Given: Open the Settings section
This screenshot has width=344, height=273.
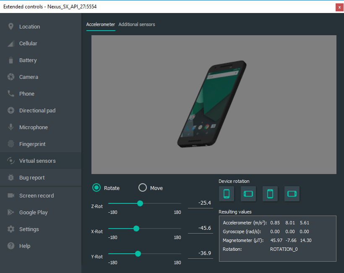Looking at the screenshot, I should (41, 229).
